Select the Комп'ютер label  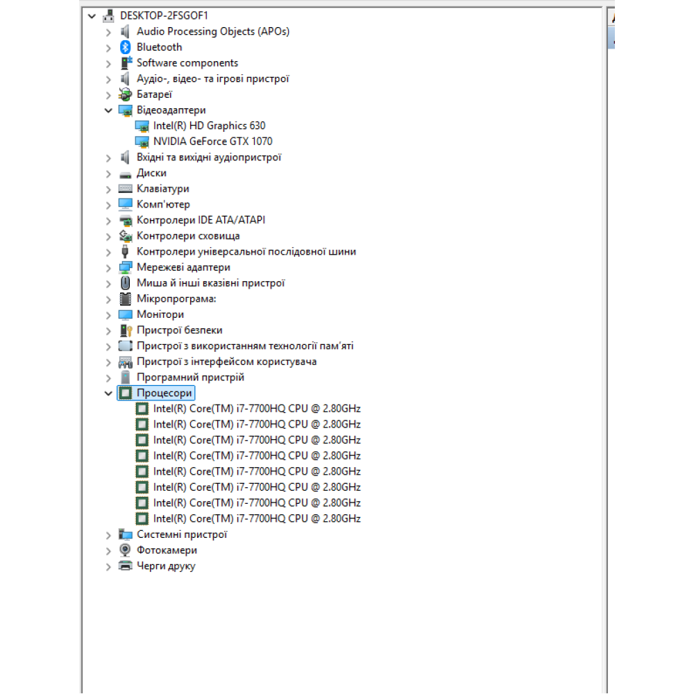[x=163, y=205]
